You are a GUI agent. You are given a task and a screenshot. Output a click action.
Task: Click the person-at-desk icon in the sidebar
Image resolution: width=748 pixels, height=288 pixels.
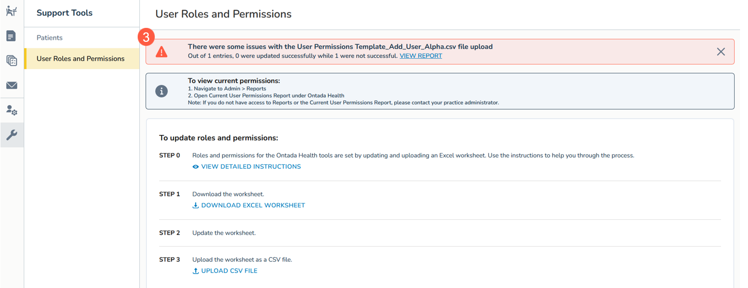[11, 11]
